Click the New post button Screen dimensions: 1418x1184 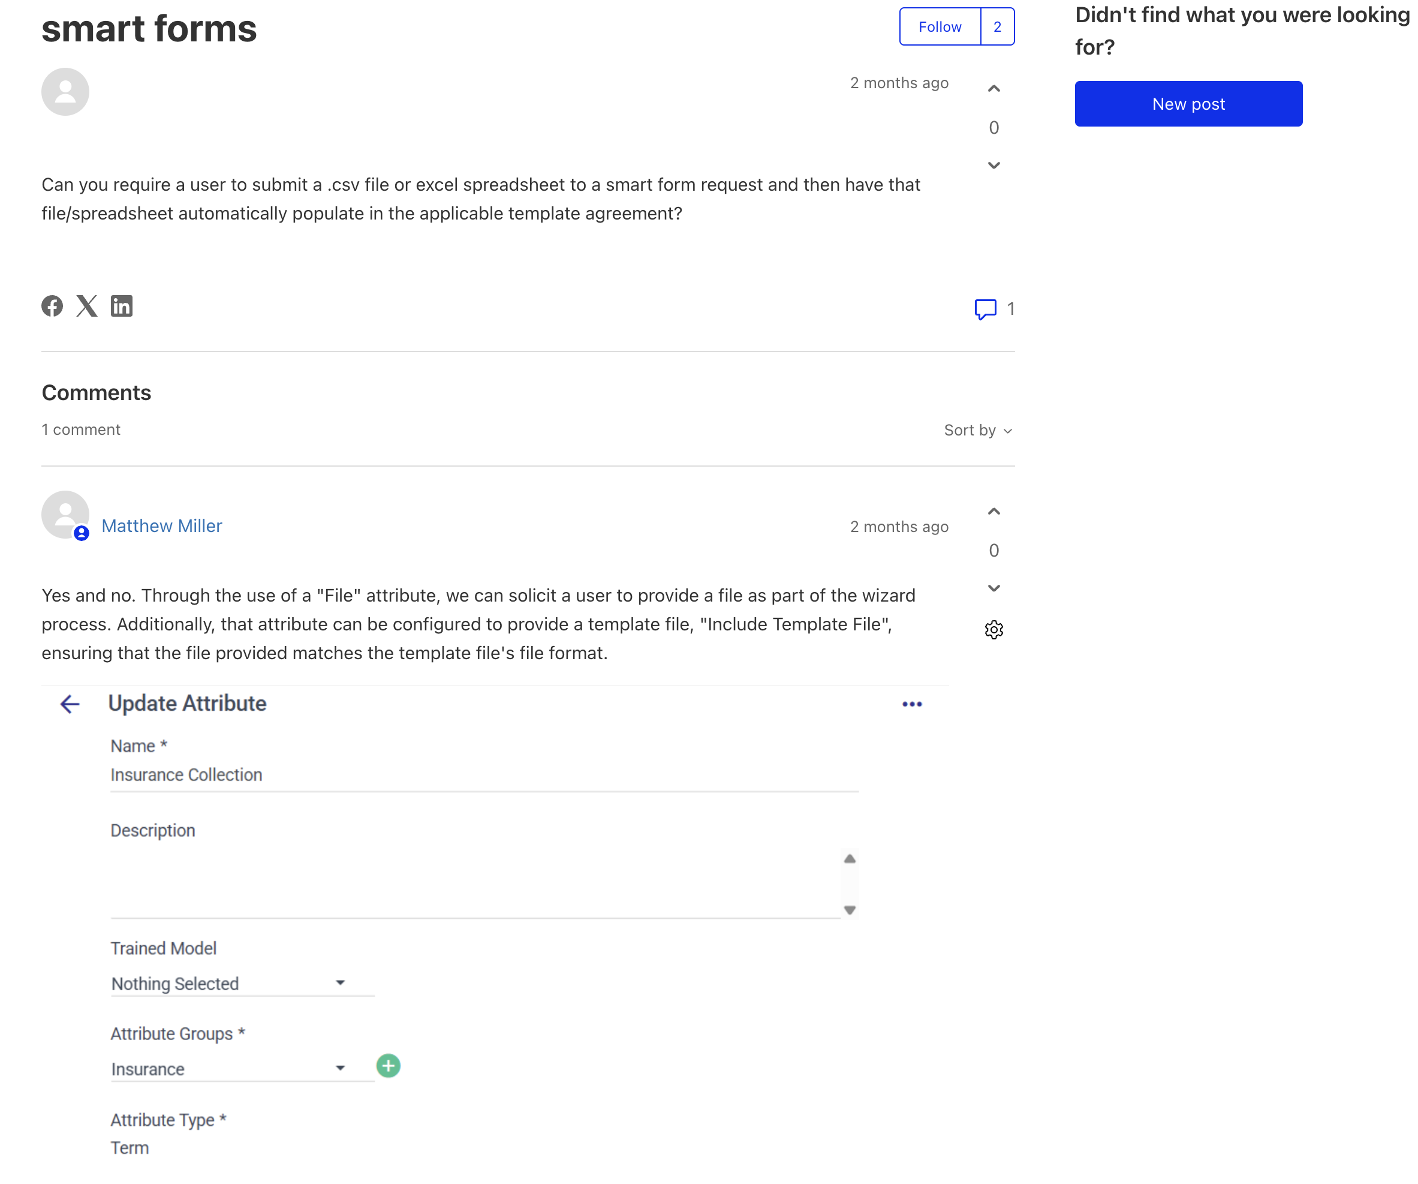[1188, 104]
